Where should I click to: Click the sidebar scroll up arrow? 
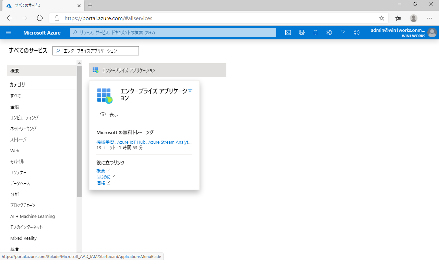click(x=80, y=63)
